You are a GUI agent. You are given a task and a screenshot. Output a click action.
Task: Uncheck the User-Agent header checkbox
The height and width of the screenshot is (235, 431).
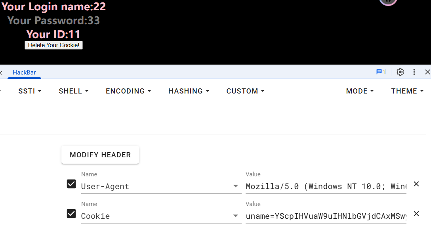pos(71,184)
